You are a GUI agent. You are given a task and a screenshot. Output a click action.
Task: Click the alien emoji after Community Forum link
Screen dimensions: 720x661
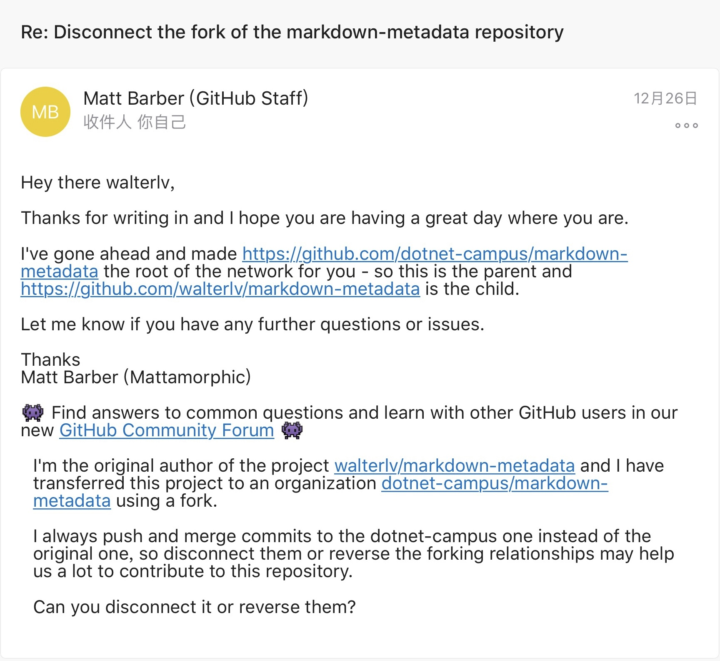(292, 430)
